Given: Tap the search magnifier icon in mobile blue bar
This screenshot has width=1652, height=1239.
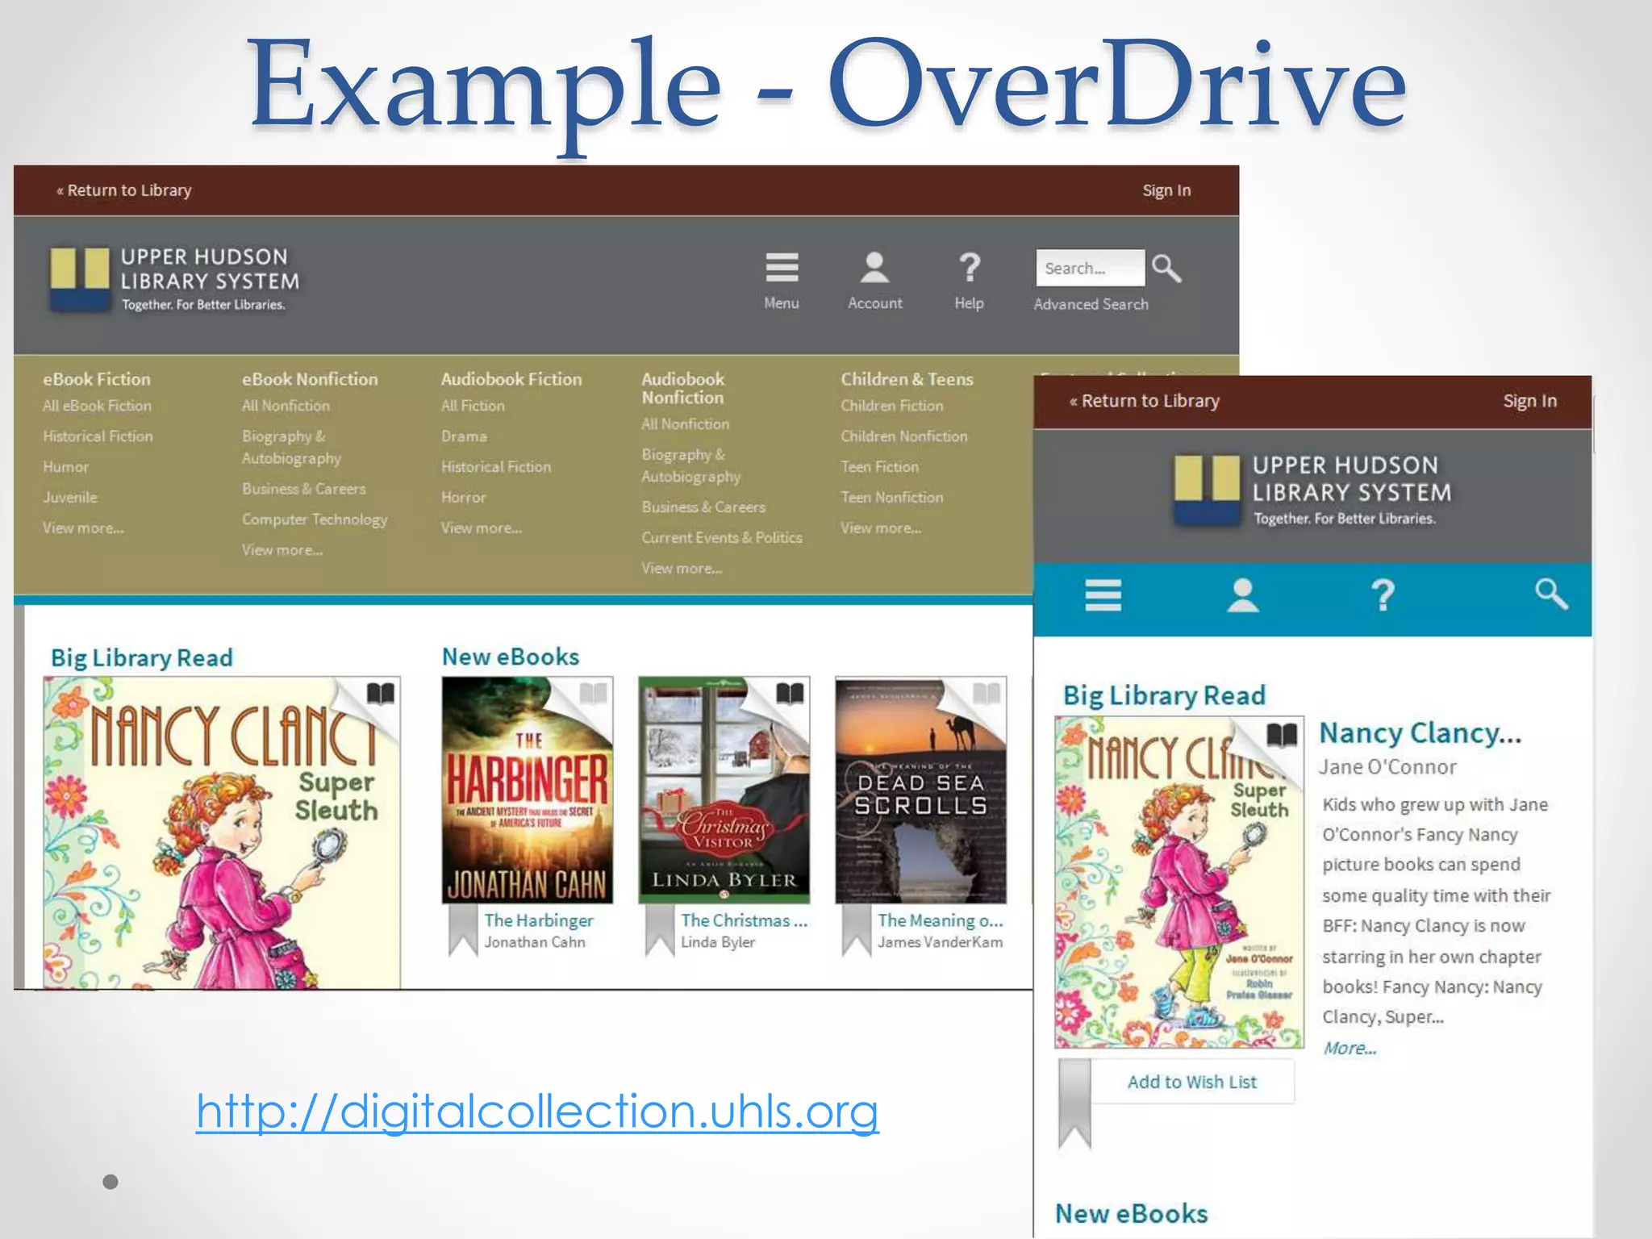Looking at the screenshot, I should (x=1550, y=594).
